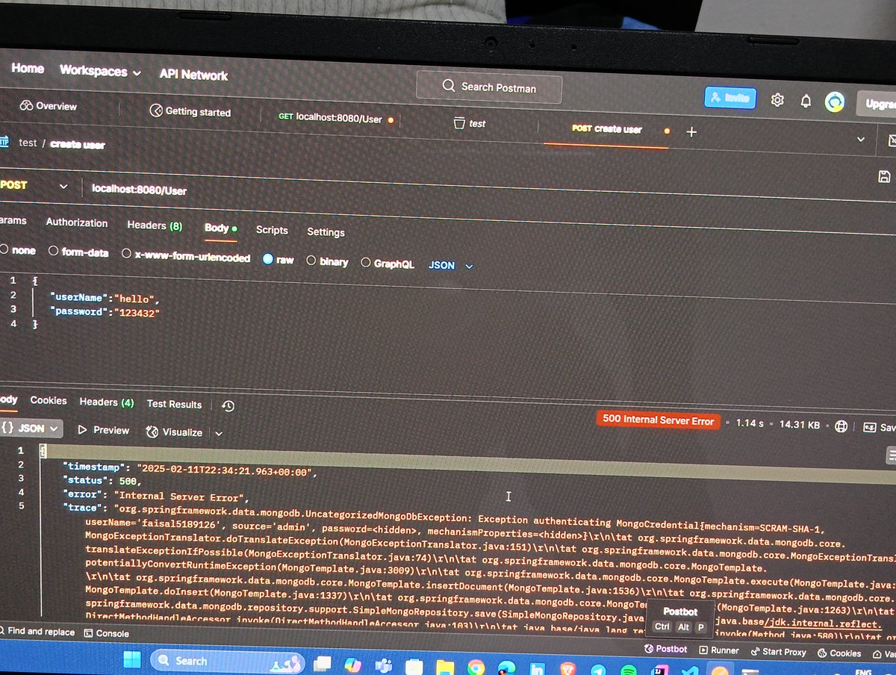
Task: Open the Windows Start menu
Action: coord(131,659)
